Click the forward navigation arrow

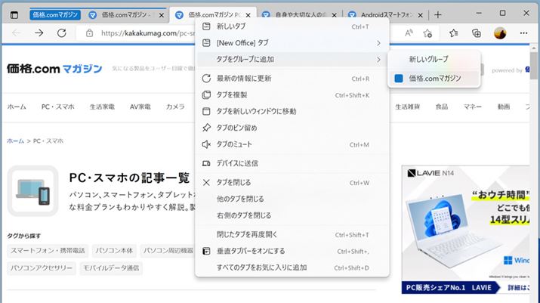pos(38,33)
